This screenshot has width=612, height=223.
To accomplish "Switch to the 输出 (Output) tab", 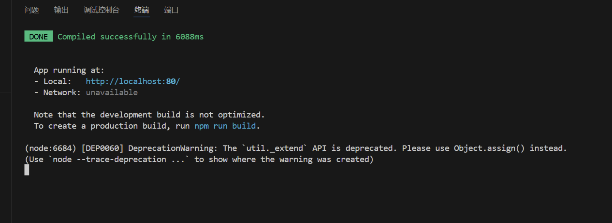I will [x=61, y=10].
